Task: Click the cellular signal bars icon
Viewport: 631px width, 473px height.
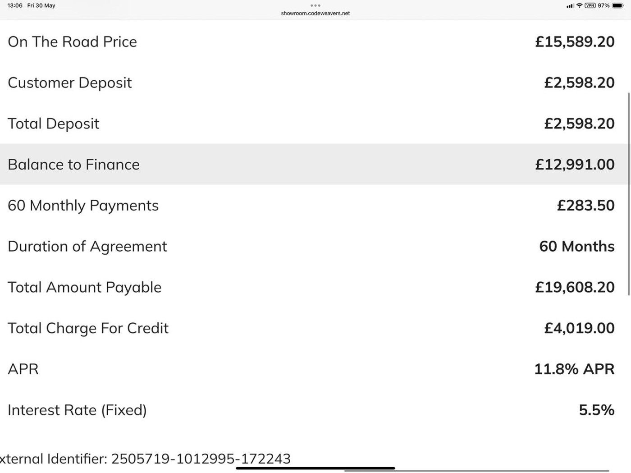Action: tap(570, 6)
